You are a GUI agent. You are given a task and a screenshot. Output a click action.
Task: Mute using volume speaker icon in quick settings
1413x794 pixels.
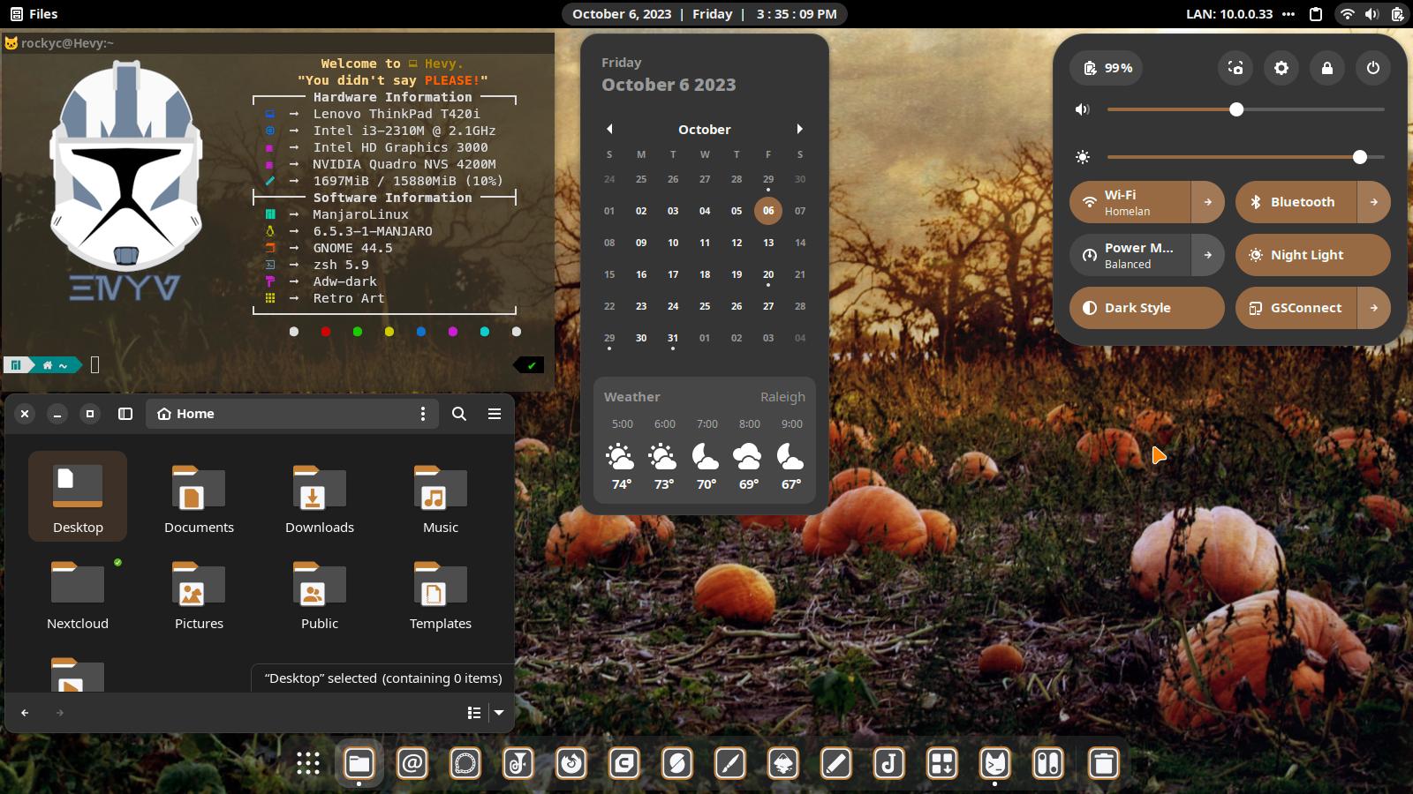click(1083, 109)
